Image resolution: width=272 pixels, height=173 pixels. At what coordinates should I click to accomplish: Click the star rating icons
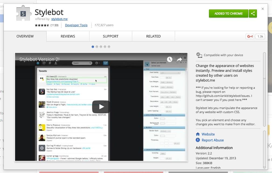coord(42,25)
